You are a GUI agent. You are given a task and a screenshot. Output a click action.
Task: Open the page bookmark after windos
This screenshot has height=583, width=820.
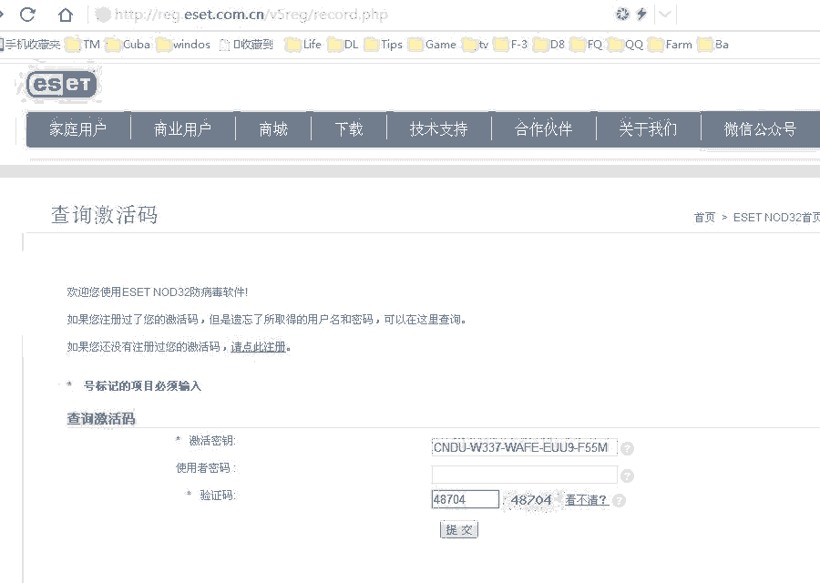tap(246, 45)
